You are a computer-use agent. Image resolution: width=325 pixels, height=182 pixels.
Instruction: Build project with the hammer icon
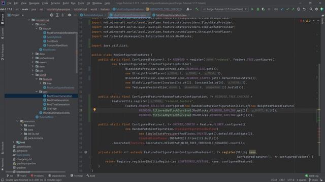click(197, 9)
